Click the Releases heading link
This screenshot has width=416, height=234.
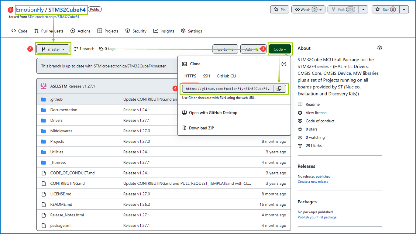pyautogui.click(x=306, y=166)
